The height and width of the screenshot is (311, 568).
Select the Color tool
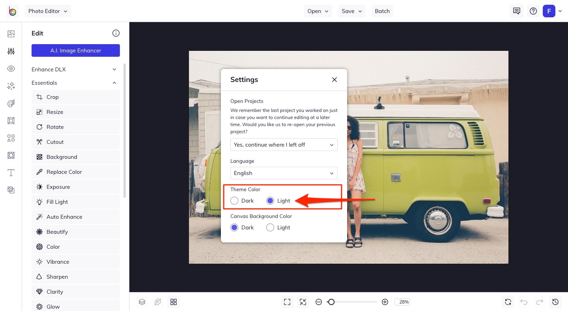(76, 247)
